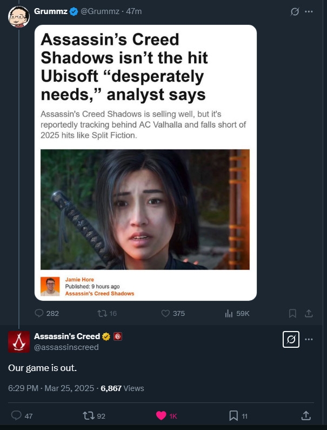Open the @assassinscreed handle link
The image size is (327, 430).
(66, 347)
